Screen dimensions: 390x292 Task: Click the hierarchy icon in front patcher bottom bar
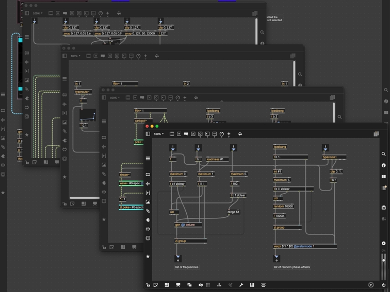click(x=219, y=285)
